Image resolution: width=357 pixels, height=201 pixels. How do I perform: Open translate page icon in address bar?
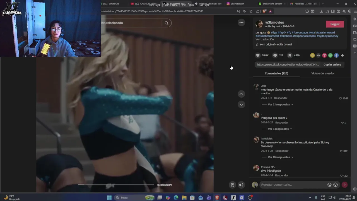tap(245, 11)
